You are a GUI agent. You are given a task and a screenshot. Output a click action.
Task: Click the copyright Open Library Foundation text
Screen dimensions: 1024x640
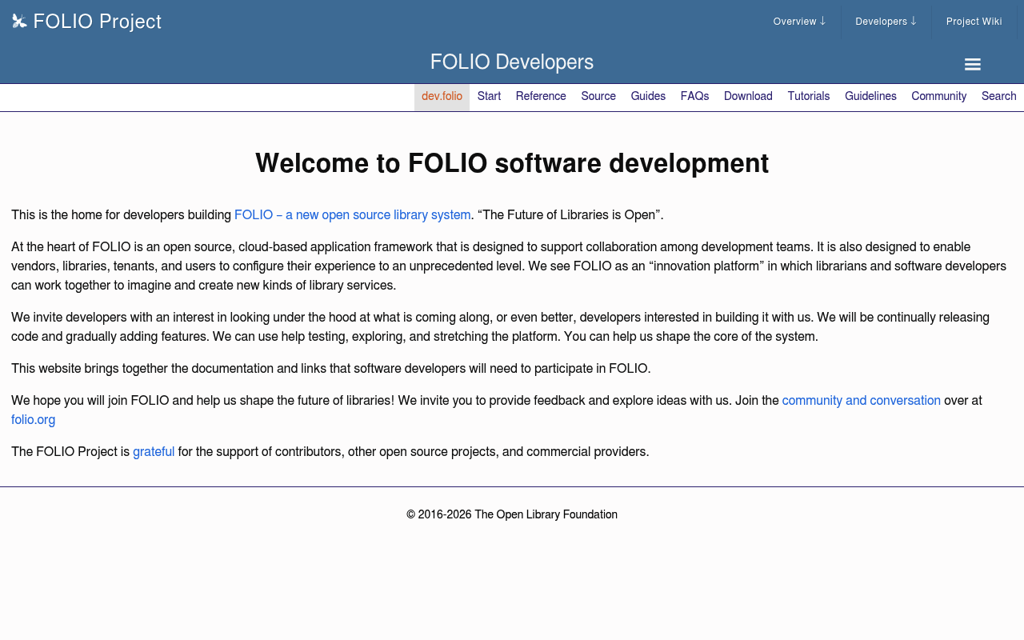pos(512,514)
